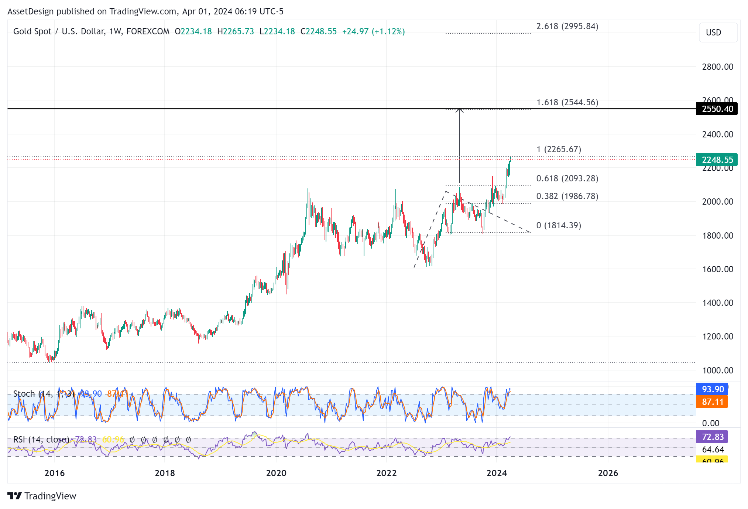
Task: Click the 64.64 RSI scale value
Action: [x=713, y=450]
